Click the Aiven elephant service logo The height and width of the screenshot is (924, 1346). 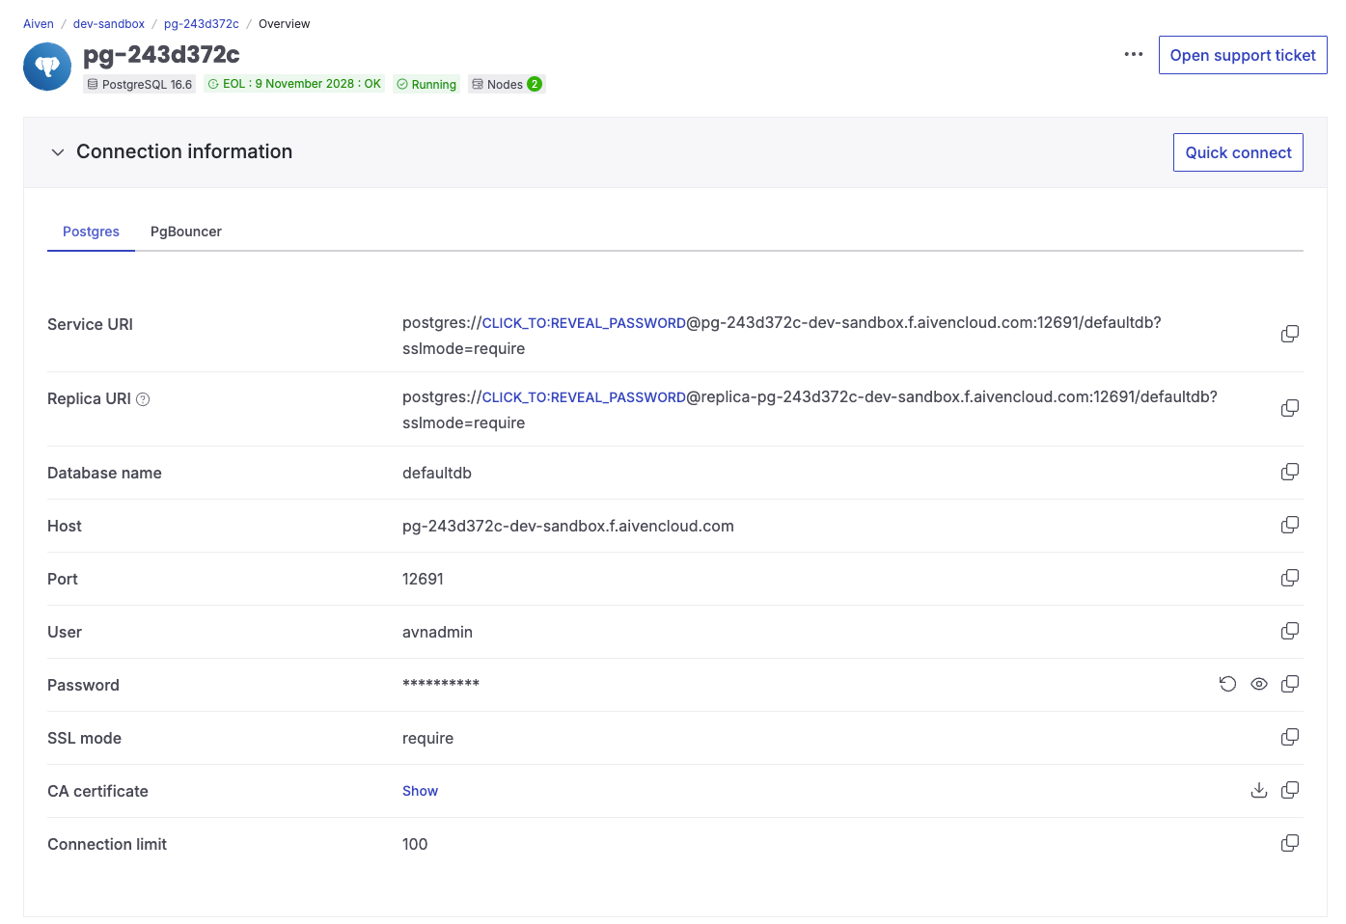(46, 67)
